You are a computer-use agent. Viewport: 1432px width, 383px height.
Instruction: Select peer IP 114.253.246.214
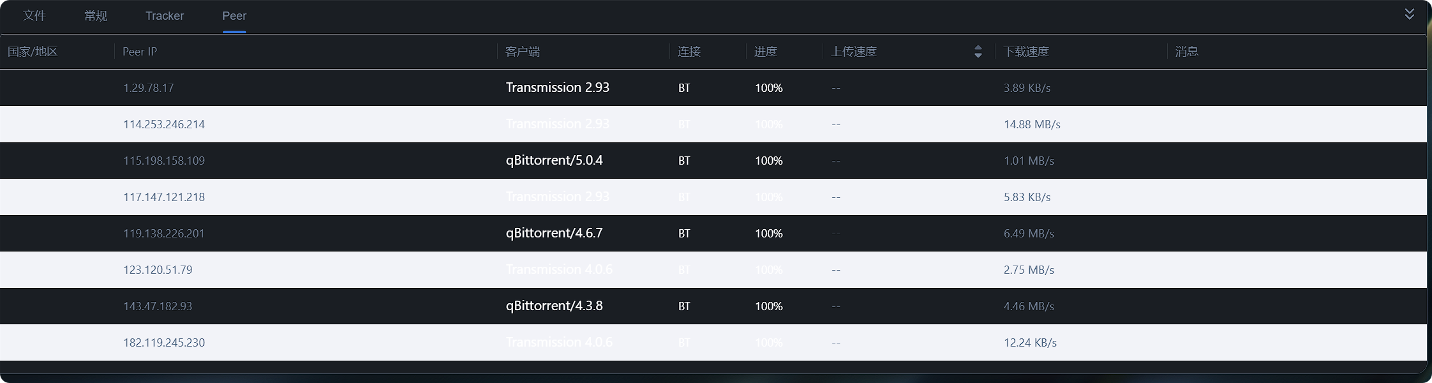(164, 124)
